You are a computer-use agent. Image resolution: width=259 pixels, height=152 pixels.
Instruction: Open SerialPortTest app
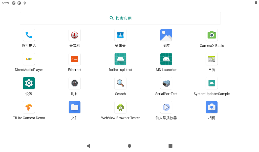click(166, 83)
